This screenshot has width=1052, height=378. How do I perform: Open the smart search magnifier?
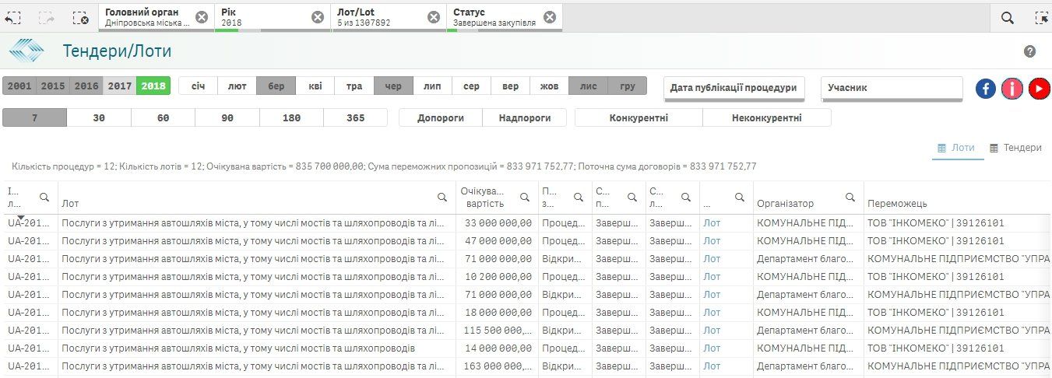click(x=1007, y=18)
